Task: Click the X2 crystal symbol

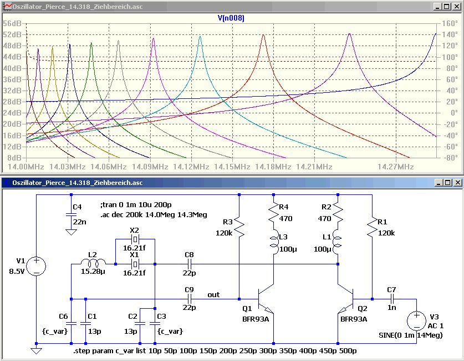Action: 134,240
